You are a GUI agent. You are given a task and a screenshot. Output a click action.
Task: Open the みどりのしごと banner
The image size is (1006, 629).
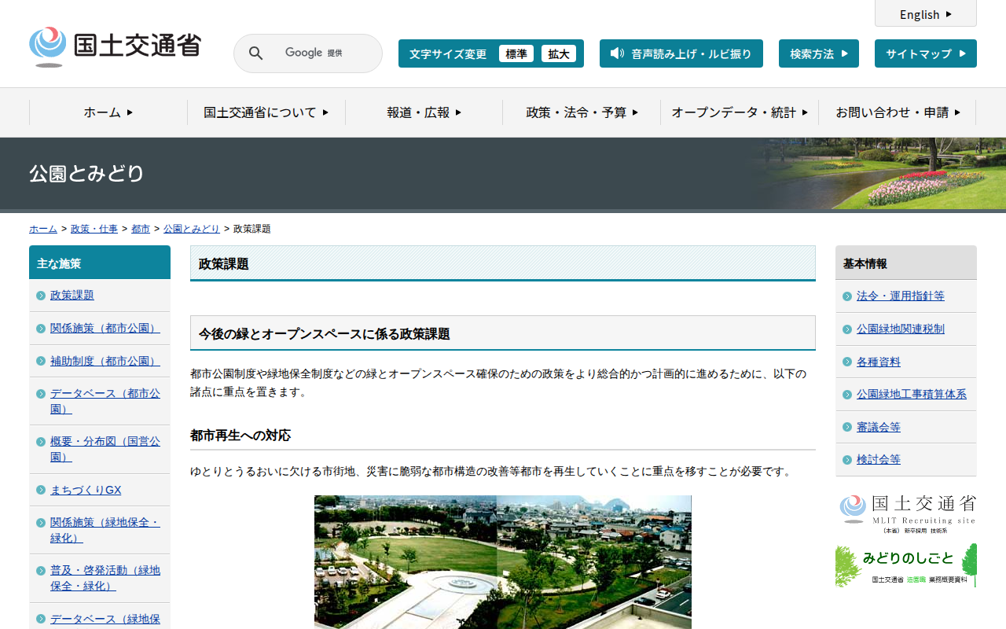906,565
